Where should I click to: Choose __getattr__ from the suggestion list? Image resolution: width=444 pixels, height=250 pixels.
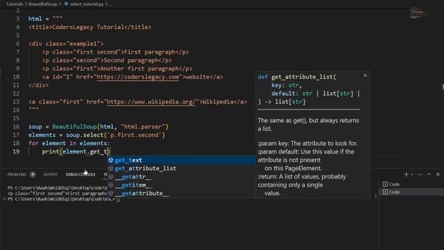coord(181,176)
